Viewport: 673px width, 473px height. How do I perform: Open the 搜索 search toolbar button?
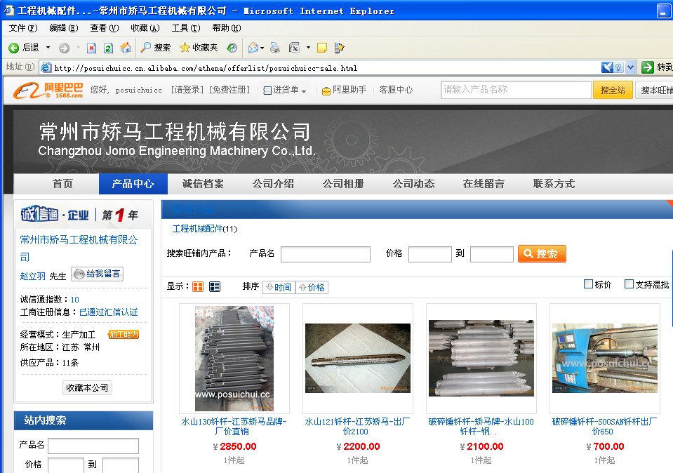[x=156, y=48]
